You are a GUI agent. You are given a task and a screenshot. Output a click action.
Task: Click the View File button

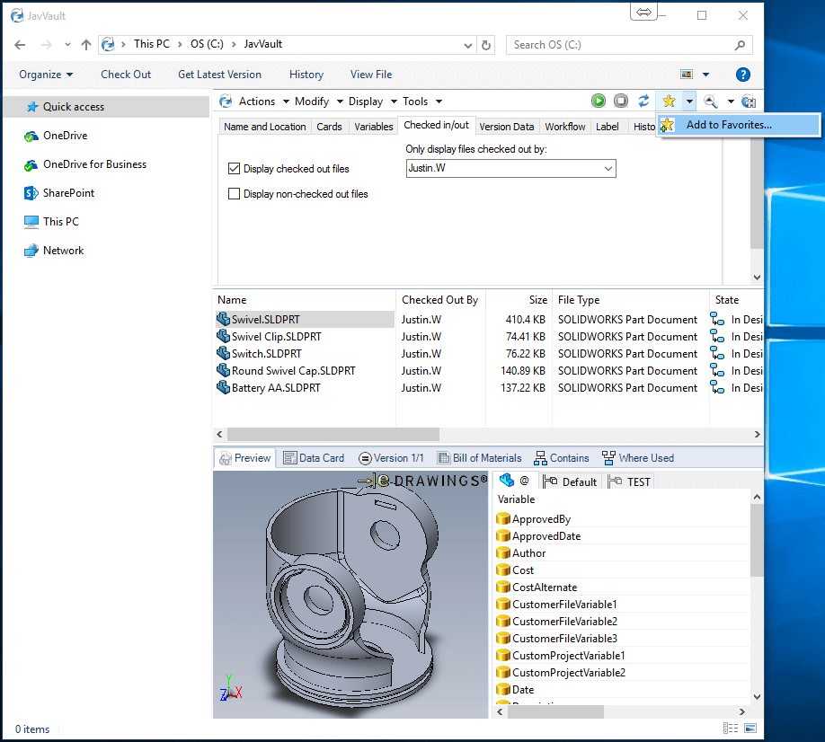[371, 75]
